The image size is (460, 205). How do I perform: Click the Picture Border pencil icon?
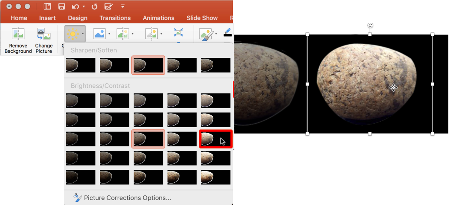228,32
